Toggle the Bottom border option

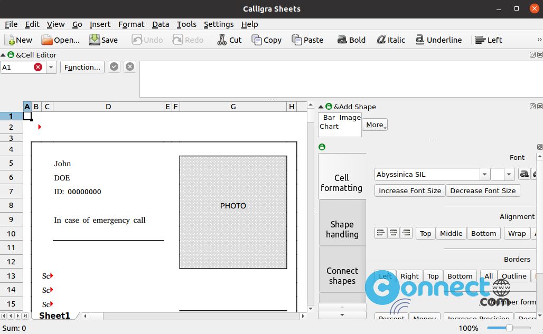pos(460,275)
